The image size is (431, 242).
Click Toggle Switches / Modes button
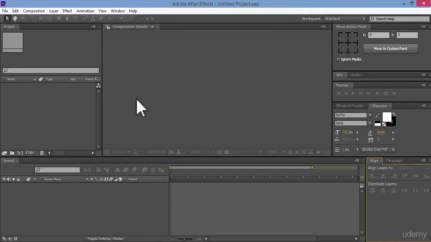[105, 239]
